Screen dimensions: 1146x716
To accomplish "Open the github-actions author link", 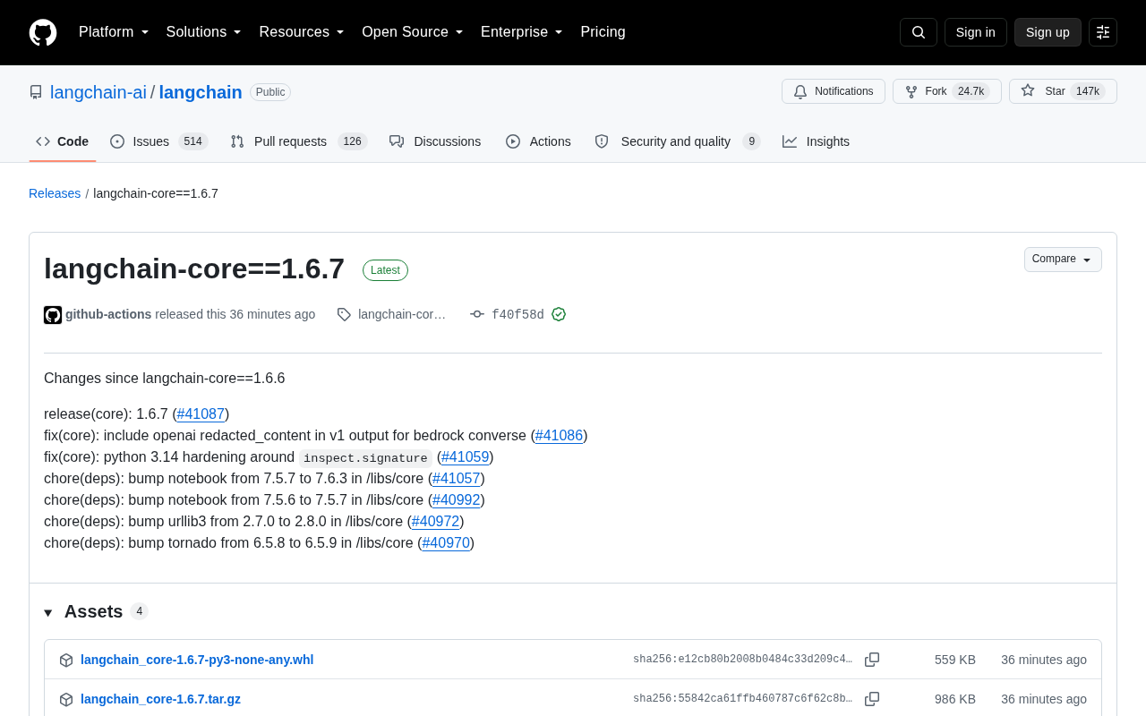I will (x=108, y=314).
